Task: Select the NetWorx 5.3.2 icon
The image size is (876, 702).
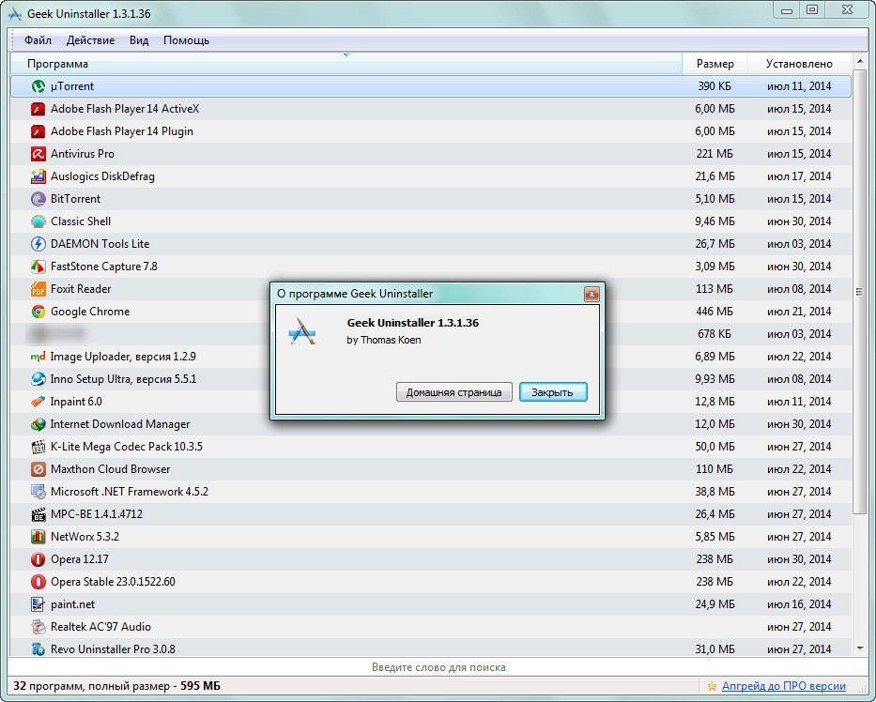Action: pos(38,537)
